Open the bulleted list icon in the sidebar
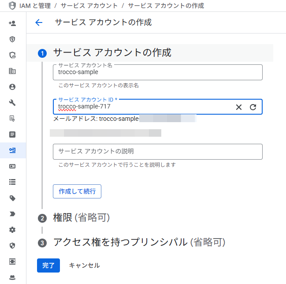The image size is (286, 284). coord(12,181)
